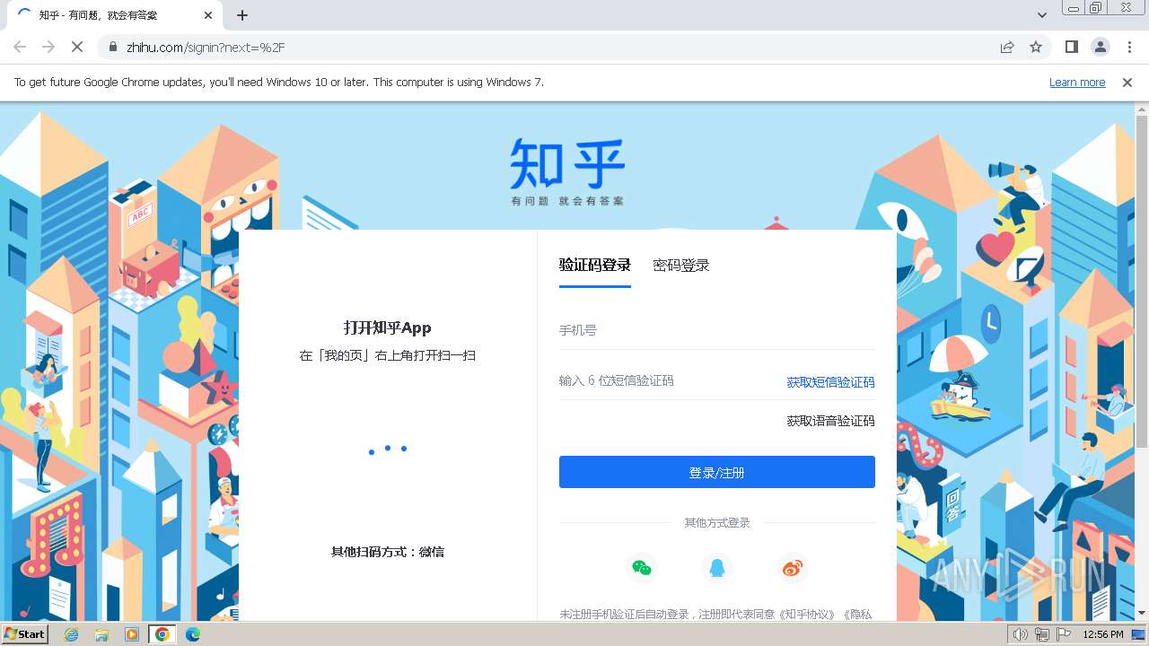Stop loading the page in Chrome
Viewport: 1149px width, 646px height.
click(x=77, y=47)
